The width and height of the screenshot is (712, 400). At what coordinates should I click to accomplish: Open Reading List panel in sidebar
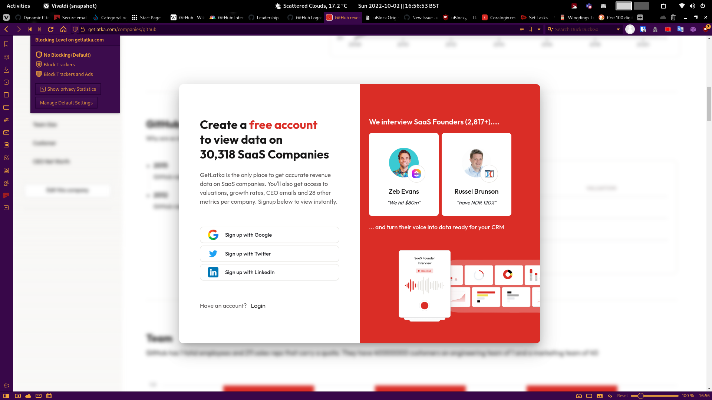coord(6,57)
